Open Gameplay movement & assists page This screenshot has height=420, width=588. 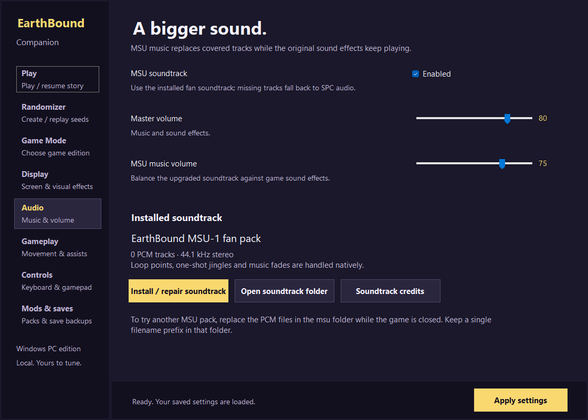[x=58, y=247]
